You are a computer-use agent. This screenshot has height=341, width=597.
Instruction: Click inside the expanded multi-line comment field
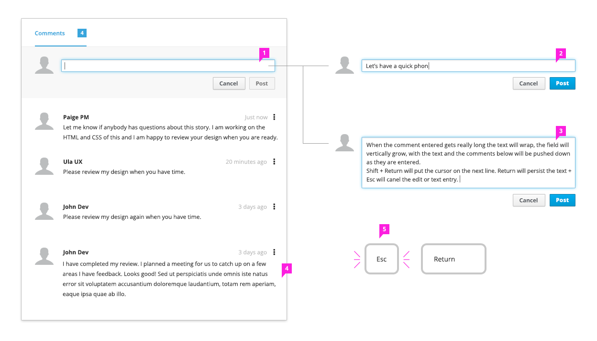[468, 162]
